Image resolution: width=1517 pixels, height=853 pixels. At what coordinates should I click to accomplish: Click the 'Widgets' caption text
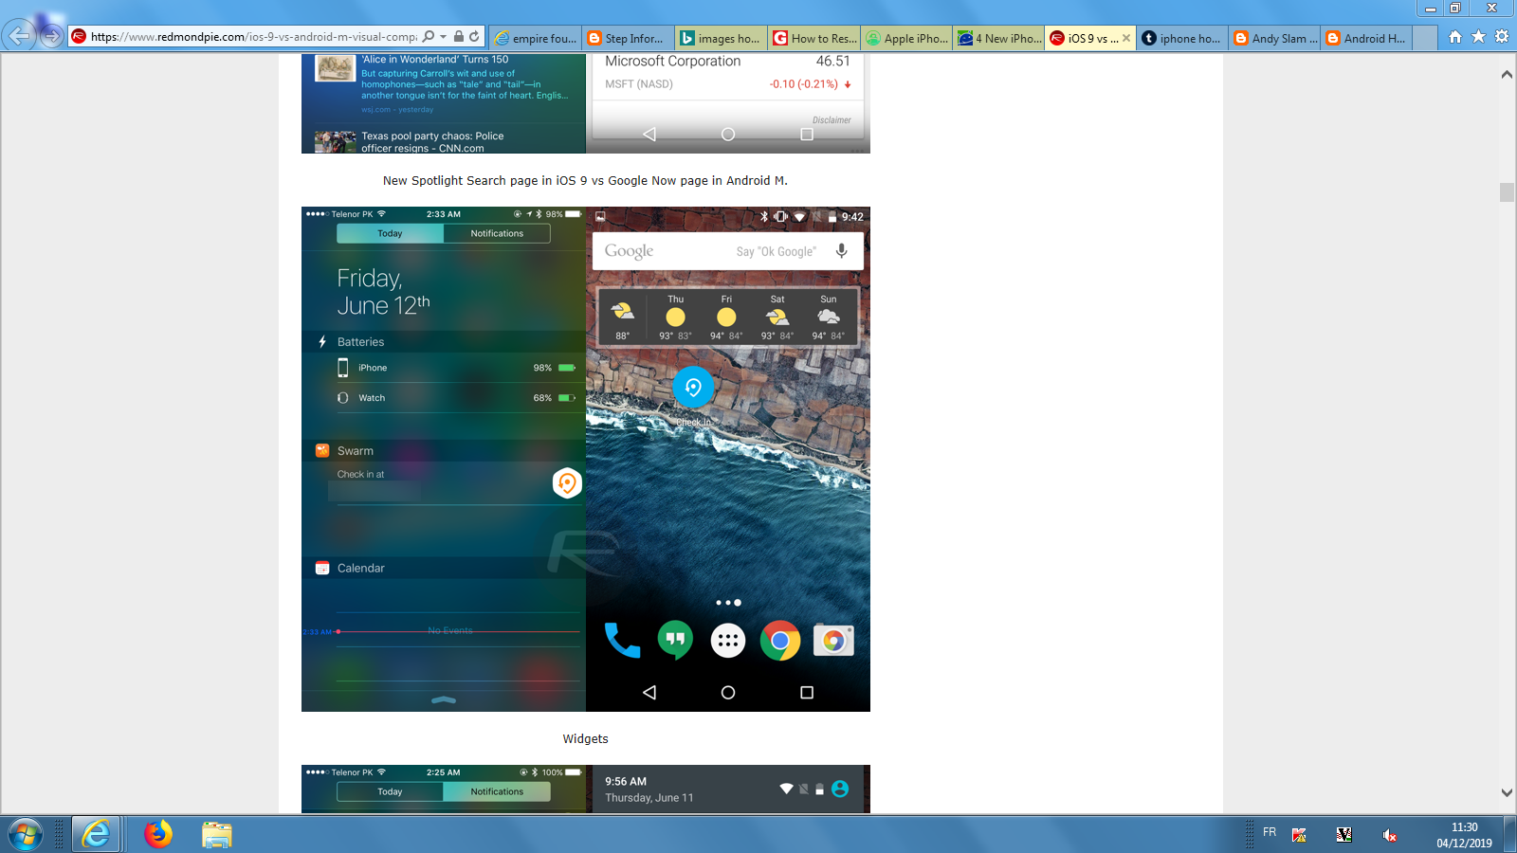(586, 739)
